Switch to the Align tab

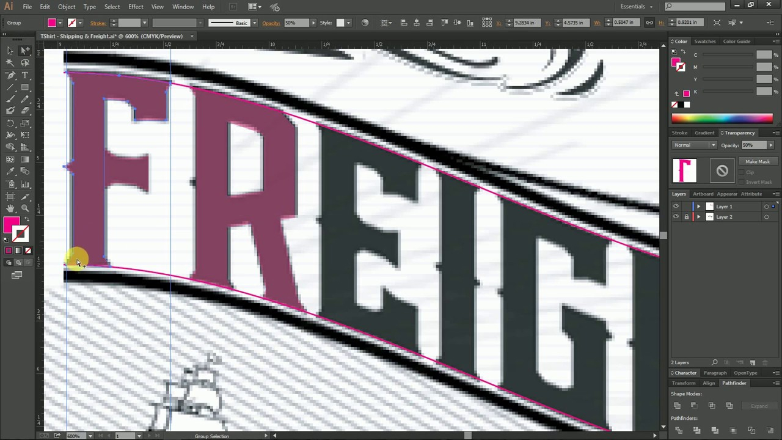[709, 383]
